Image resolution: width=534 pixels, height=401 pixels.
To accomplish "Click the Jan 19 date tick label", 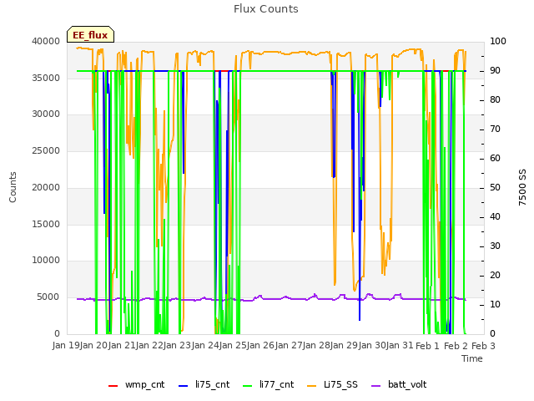I will 66,346.
